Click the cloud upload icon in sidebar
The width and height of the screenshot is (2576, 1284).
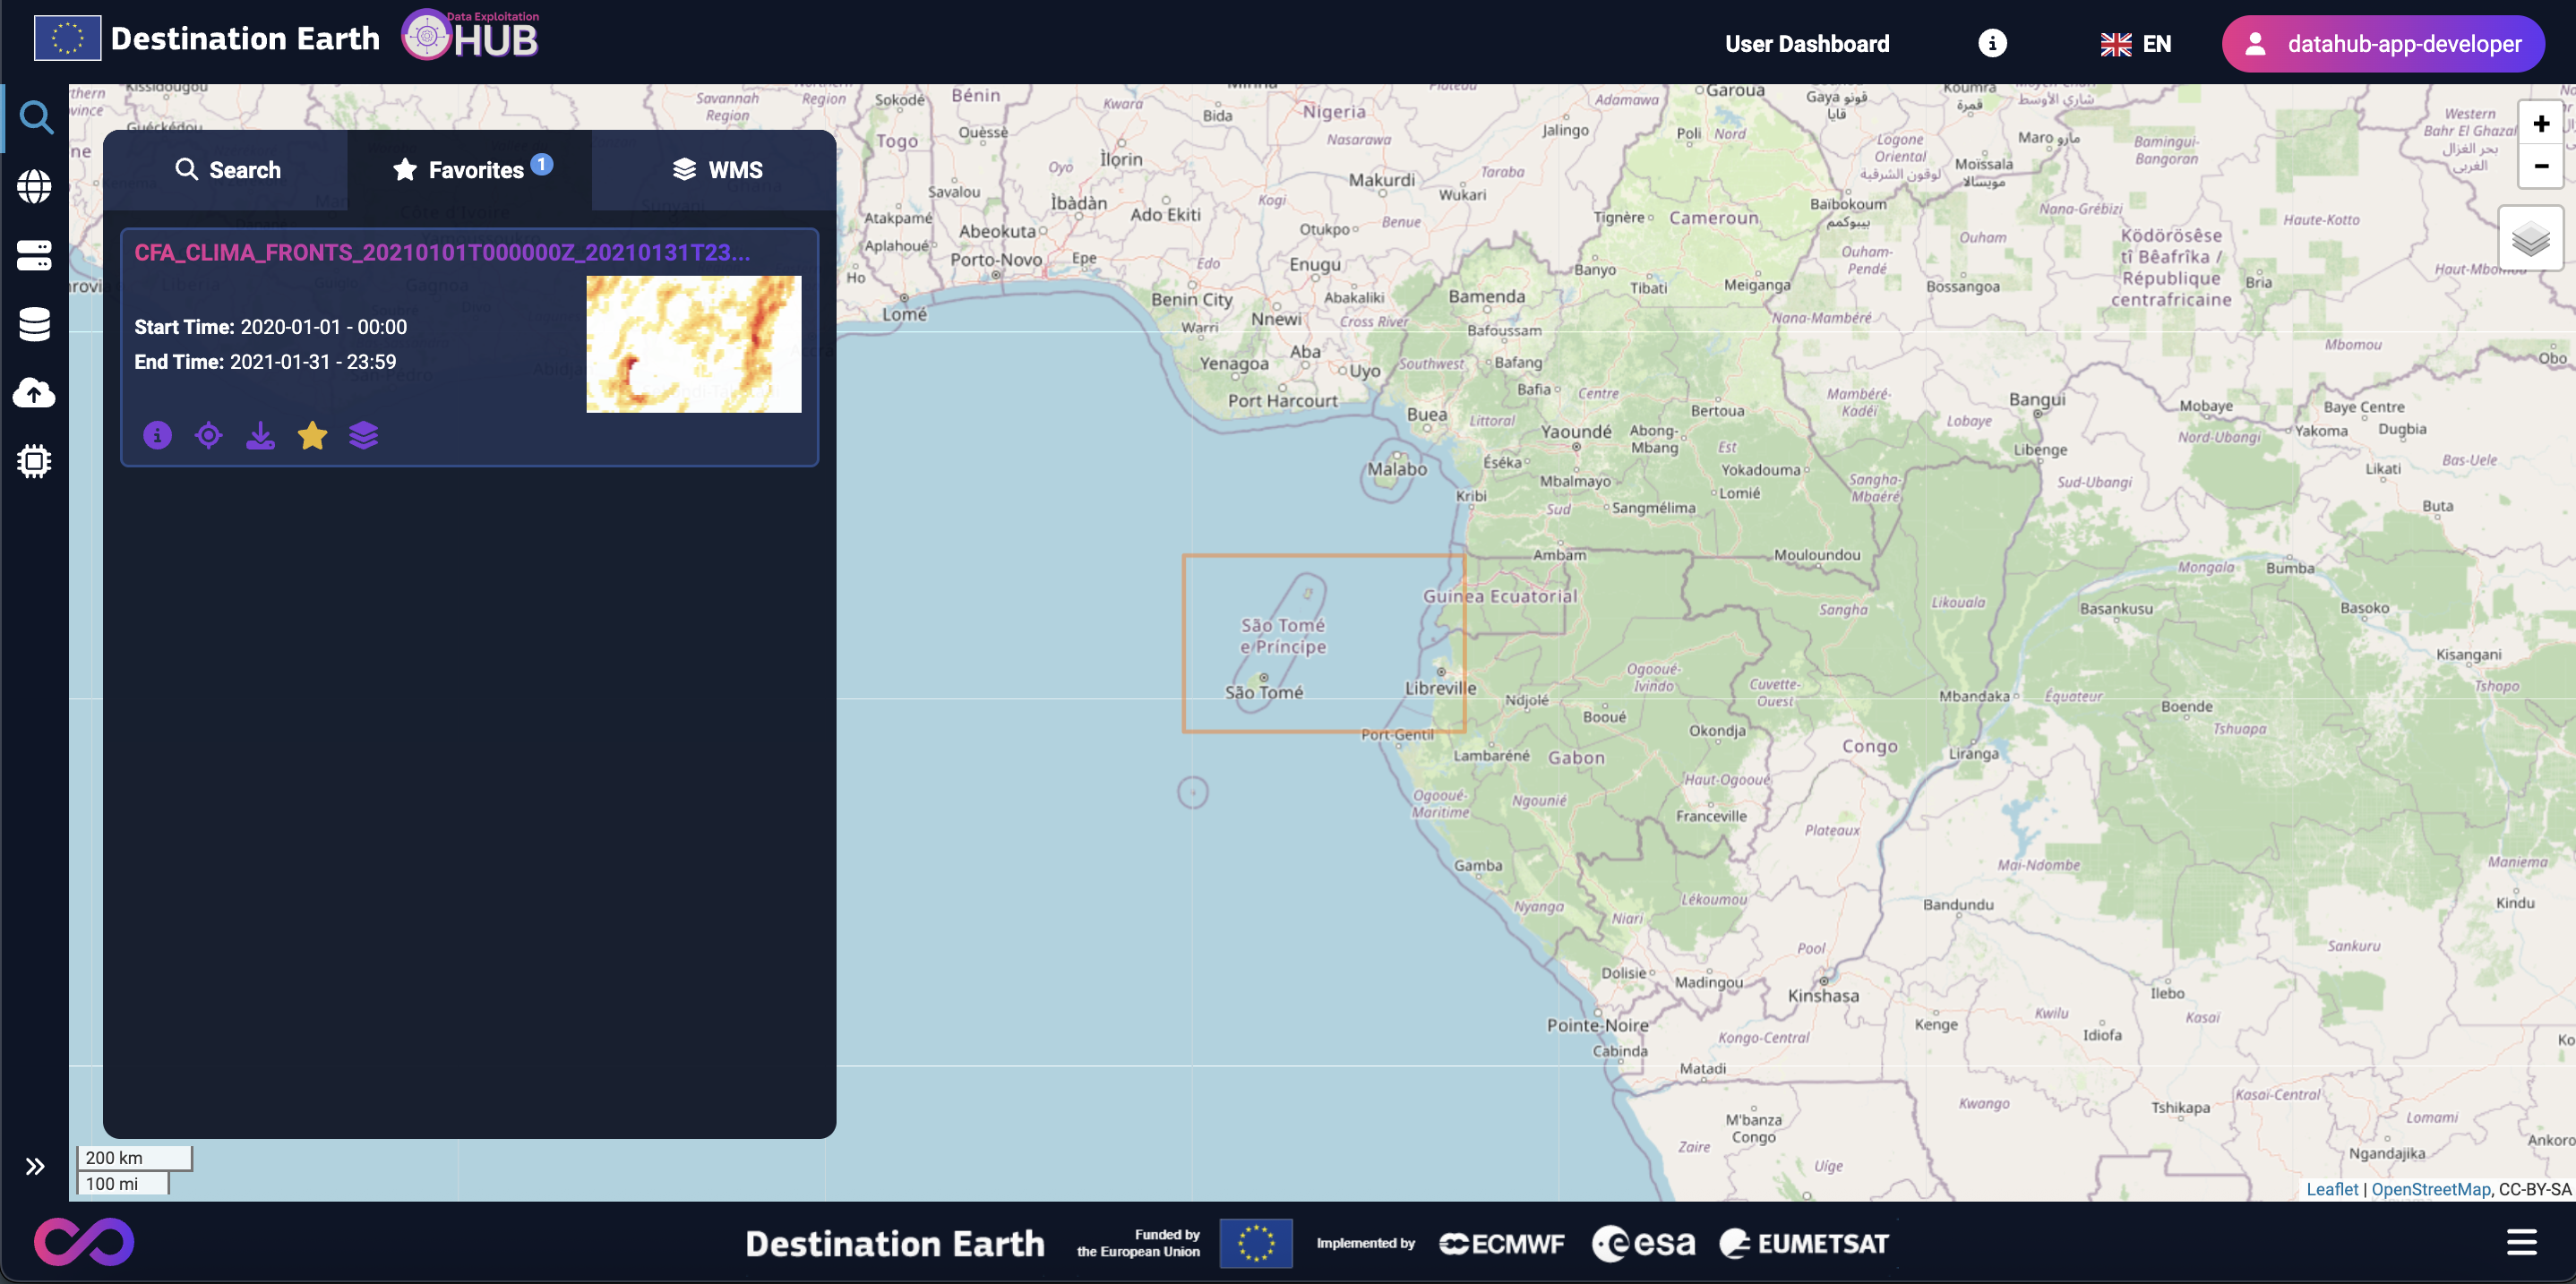click(35, 393)
